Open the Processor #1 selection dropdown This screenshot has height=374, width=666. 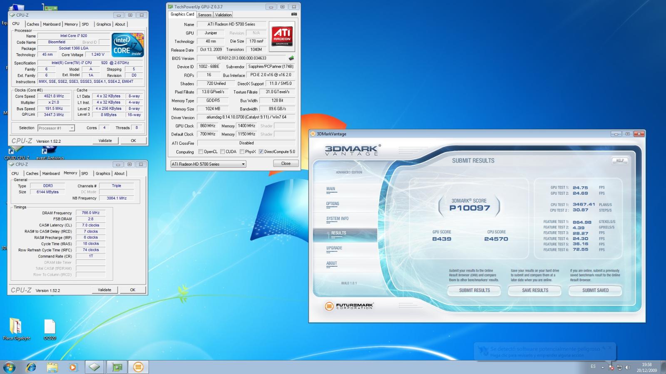(x=56, y=128)
